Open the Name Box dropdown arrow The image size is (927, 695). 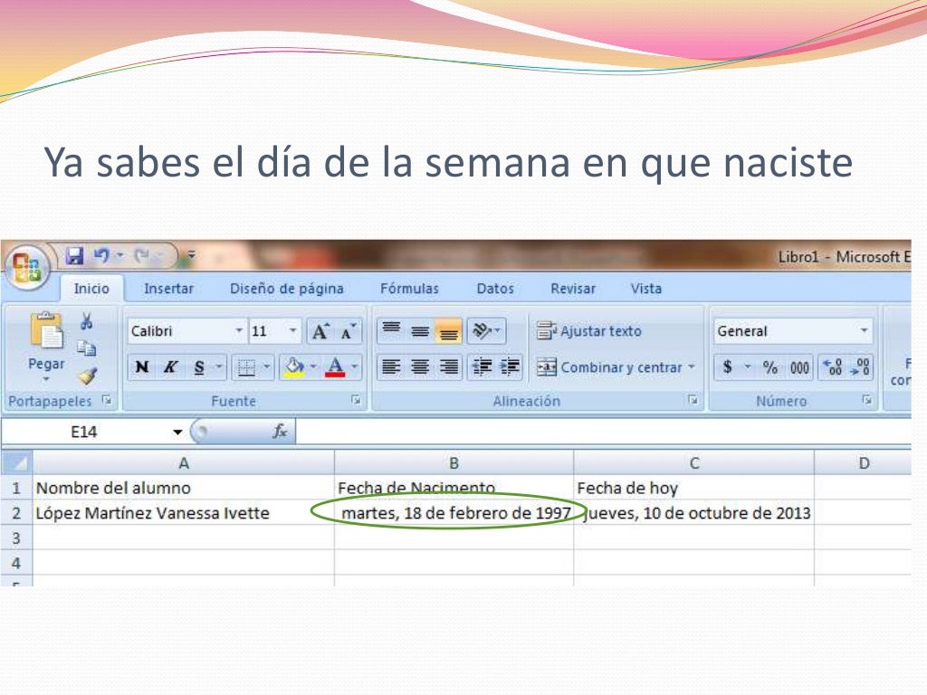177,432
